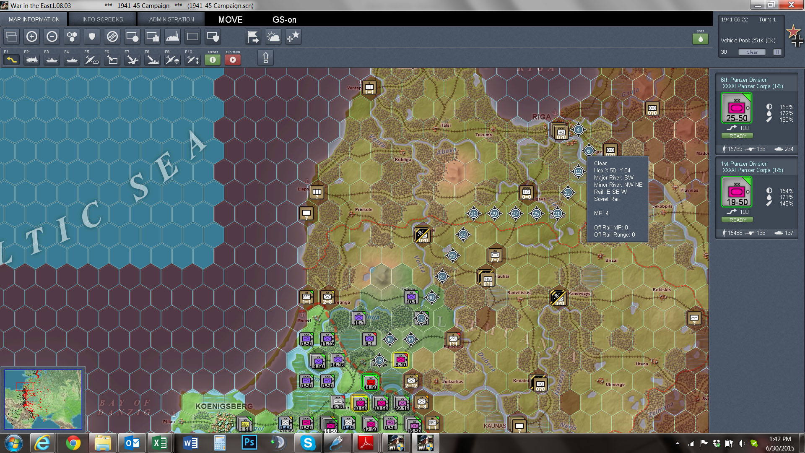Click the hex marker numbered 31

click(x=473, y=213)
